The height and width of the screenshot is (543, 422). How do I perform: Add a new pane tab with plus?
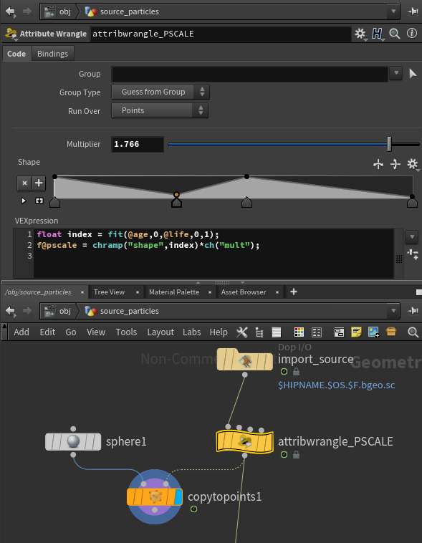point(294,292)
